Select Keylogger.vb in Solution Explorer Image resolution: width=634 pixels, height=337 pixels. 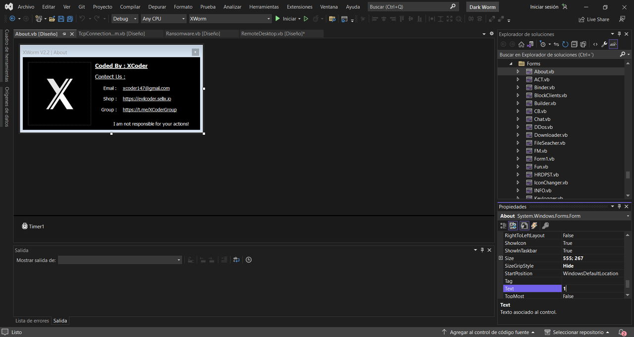coord(548,198)
